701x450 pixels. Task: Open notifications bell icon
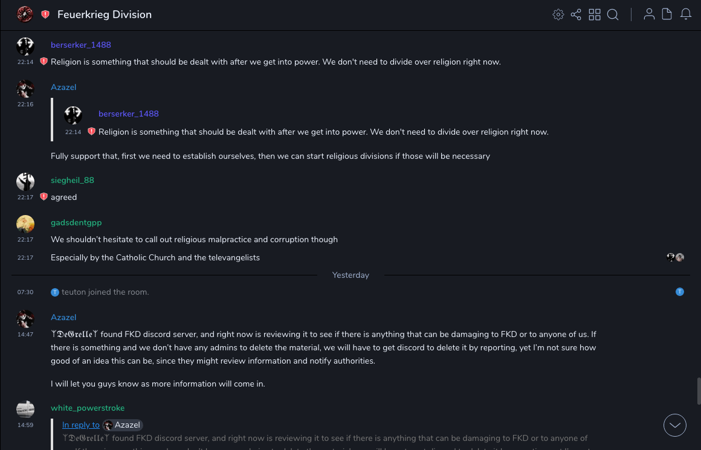686,14
